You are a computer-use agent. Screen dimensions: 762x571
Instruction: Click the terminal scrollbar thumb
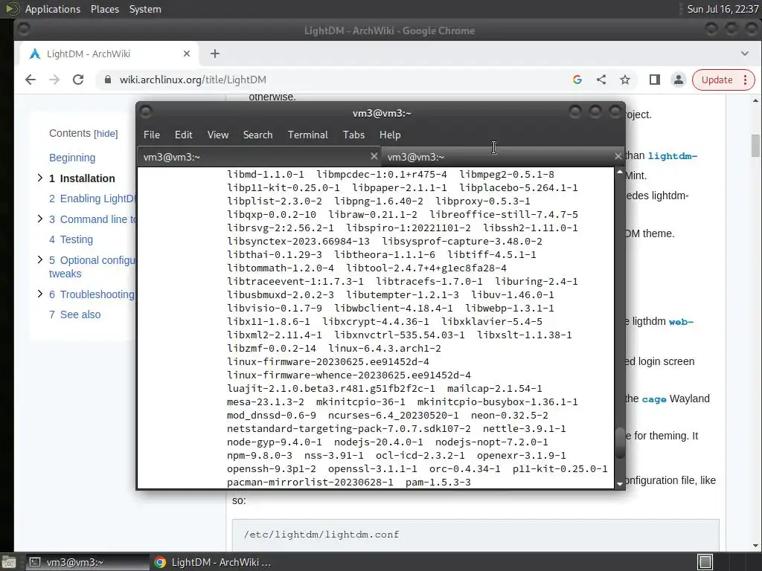coord(620,442)
